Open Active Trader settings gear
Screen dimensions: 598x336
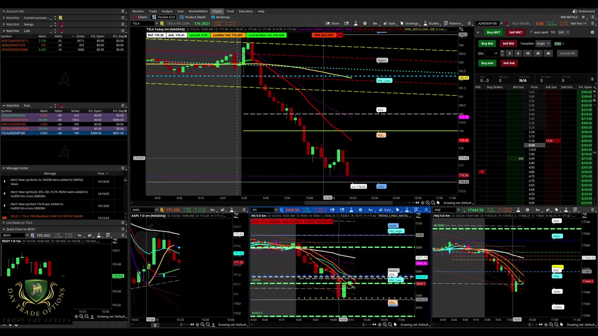(592, 32)
